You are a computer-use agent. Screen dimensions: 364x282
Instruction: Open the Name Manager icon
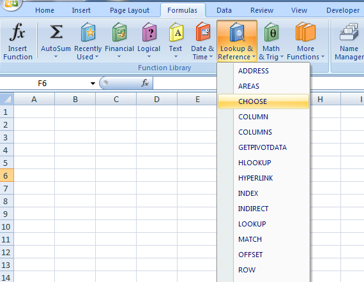point(349,32)
